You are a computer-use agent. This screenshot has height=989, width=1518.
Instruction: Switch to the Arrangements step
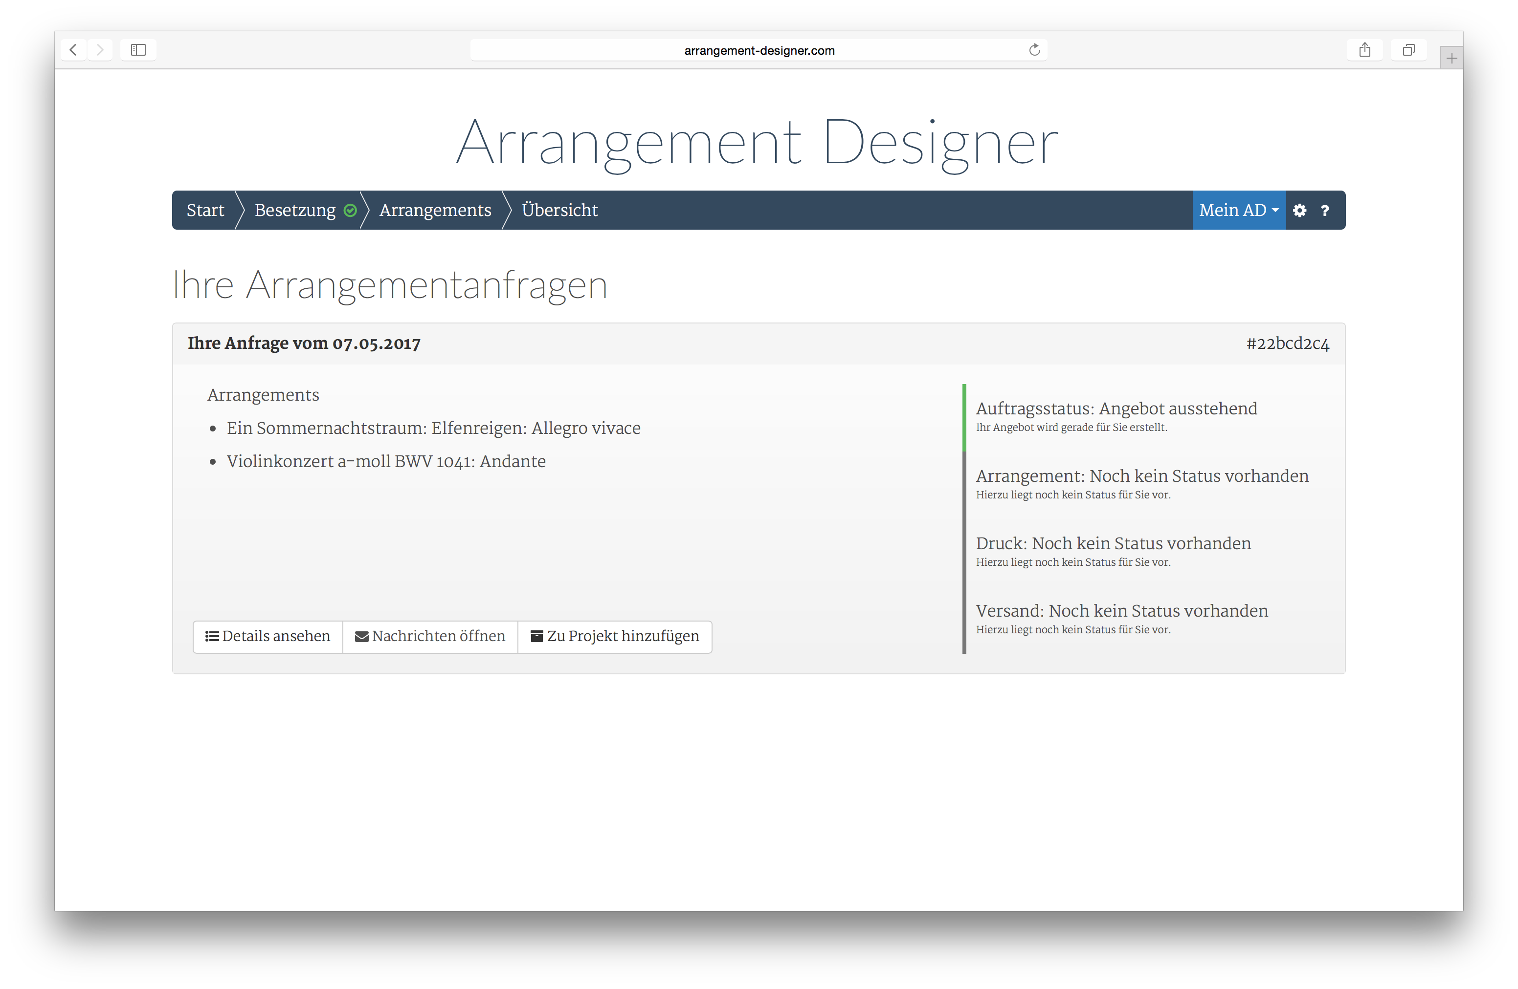(x=435, y=210)
